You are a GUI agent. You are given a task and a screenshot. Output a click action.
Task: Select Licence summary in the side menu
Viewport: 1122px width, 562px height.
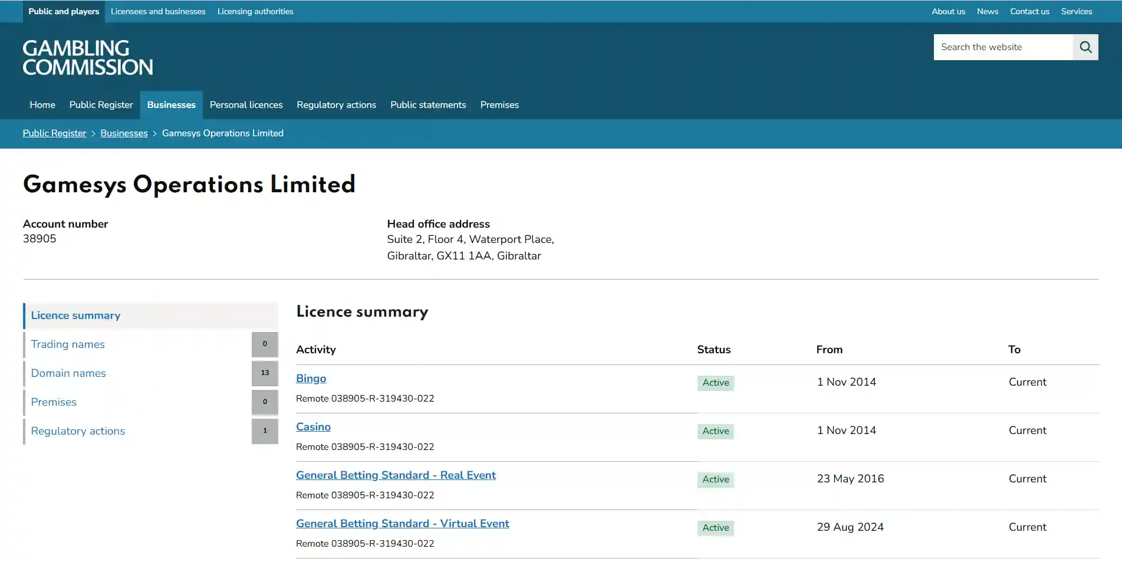coord(150,315)
